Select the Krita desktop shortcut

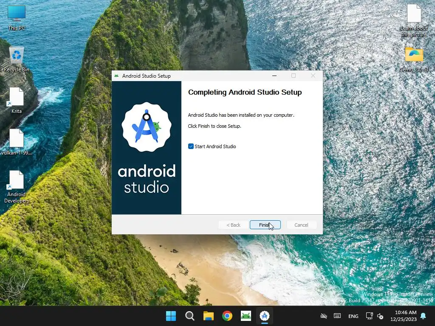click(17, 100)
